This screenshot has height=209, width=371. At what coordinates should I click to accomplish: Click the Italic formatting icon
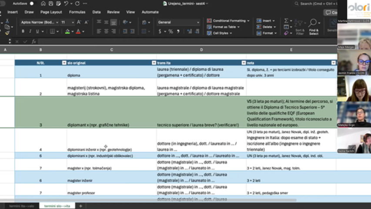(30, 31)
